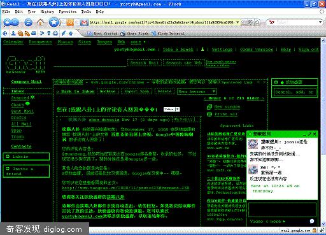Image resolution: width=326 pixels, height=235 pixels.
Task: Open the Media Bar icon
Action: [x=20, y=33]
